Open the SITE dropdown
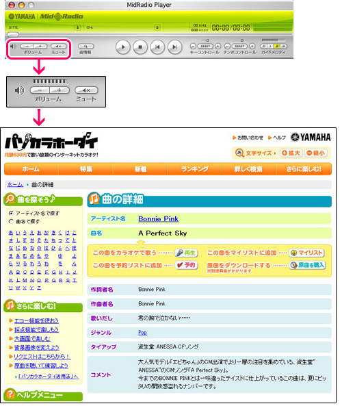Screen dimensions: 342x406 [x=77, y=27]
